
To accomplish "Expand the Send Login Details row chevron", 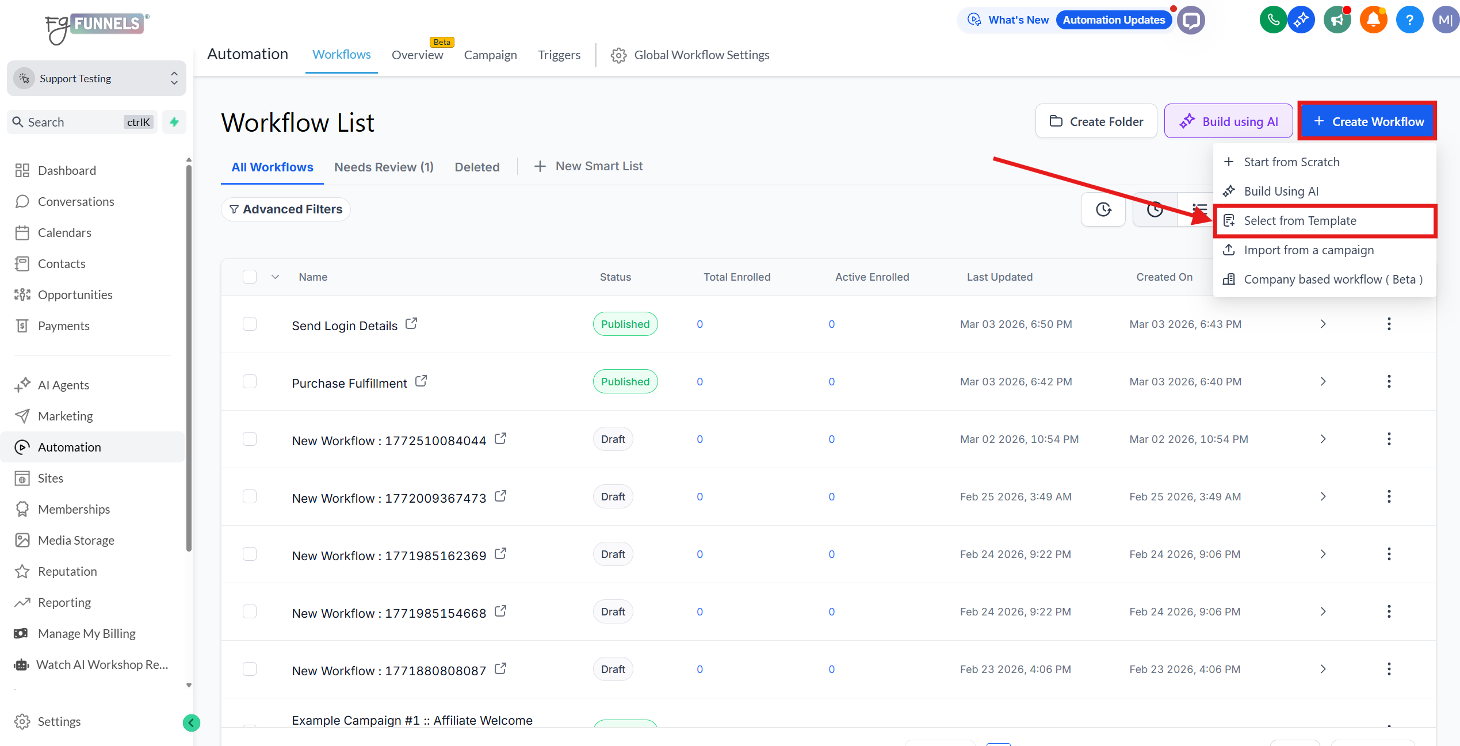I will coord(1323,324).
